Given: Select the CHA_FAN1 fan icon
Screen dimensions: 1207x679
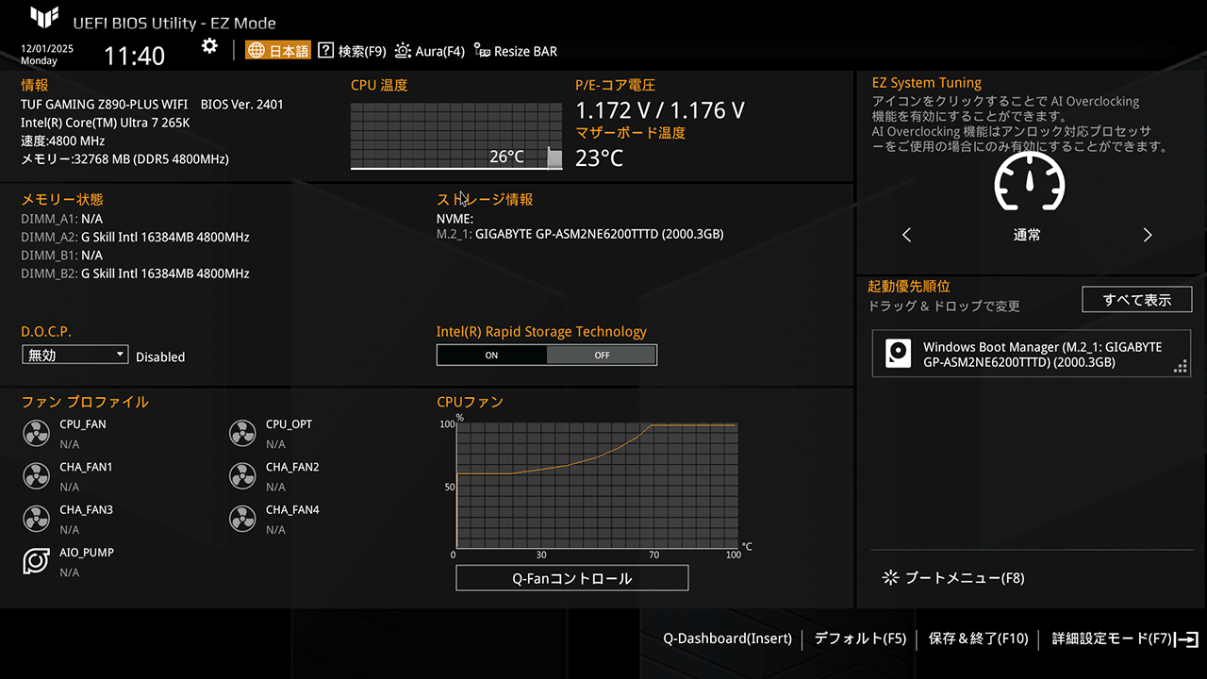Looking at the screenshot, I should pos(36,476).
